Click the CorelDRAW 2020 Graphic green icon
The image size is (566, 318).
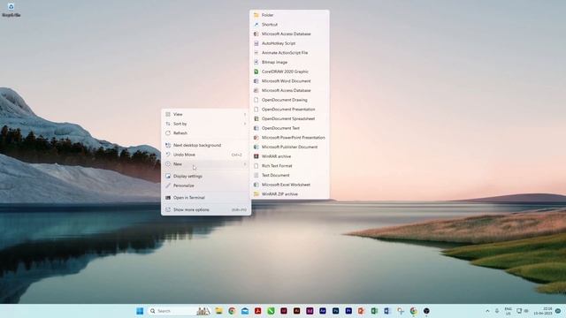256,72
